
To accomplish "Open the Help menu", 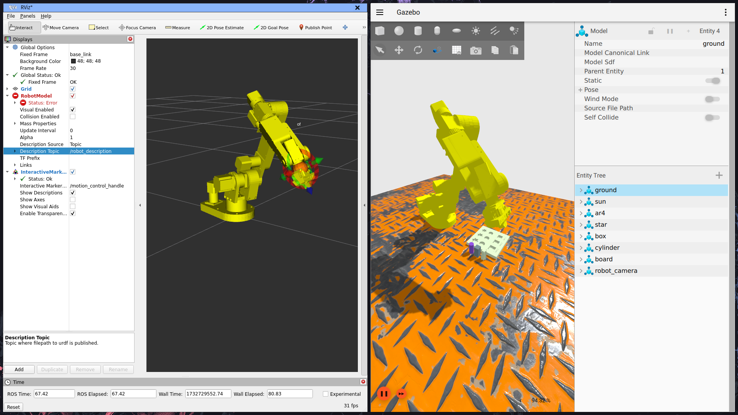I will (x=46, y=16).
